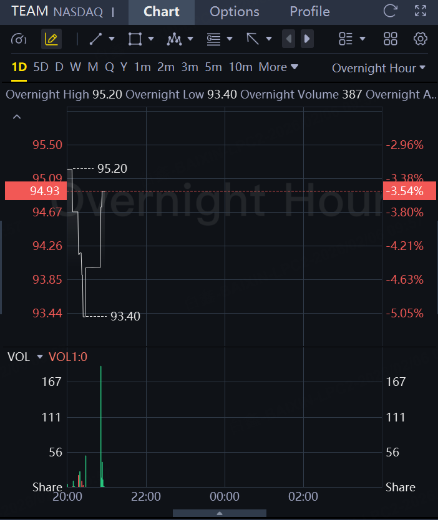The width and height of the screenshot is (438, 520).
Task: Click the arrow annotation tool
Action: click(253, 39)
